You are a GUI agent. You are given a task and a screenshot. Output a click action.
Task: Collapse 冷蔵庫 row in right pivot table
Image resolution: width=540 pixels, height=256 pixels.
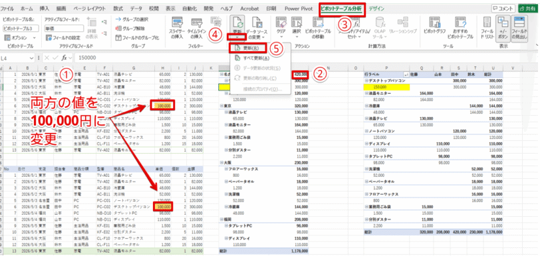coord(366,106)
